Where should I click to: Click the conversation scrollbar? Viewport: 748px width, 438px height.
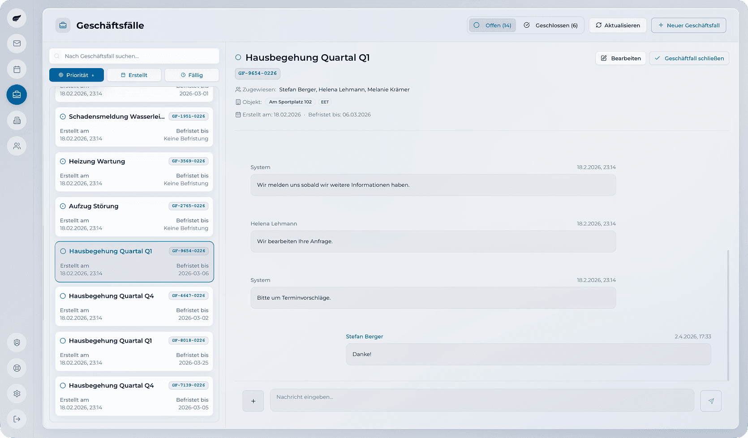(728, 315)
